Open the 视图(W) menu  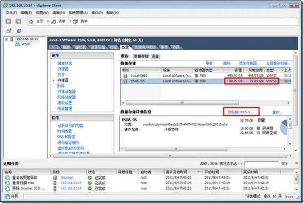[42, 13]
